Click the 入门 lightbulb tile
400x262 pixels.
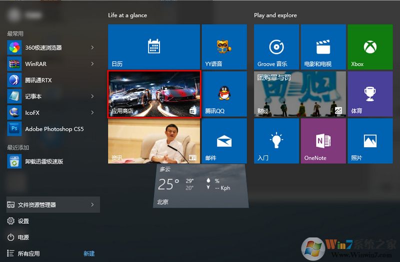click(276, 141)
